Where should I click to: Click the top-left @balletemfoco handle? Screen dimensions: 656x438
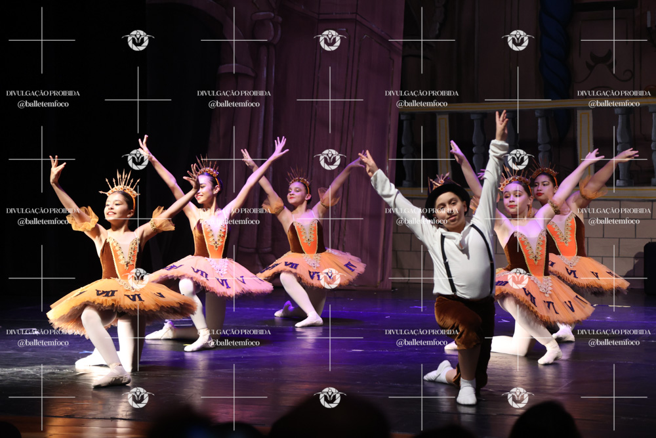pos(43,104)
